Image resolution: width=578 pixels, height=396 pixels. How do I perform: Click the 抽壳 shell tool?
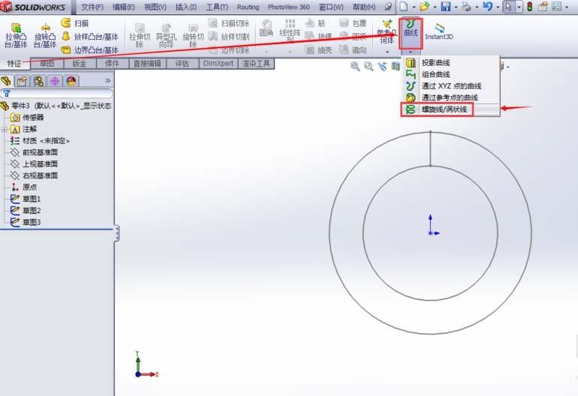(x=318, y=49)
